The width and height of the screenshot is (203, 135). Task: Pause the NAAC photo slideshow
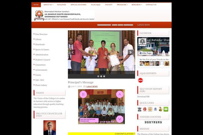[x=83, y=94]
